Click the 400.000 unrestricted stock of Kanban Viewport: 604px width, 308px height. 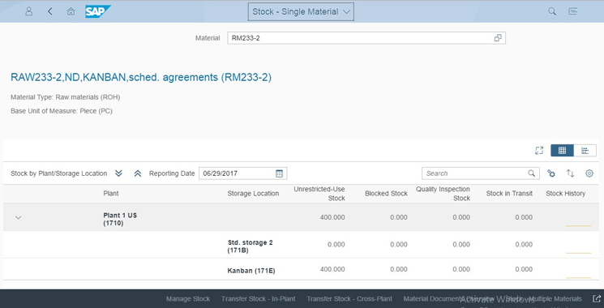[332, 269]
